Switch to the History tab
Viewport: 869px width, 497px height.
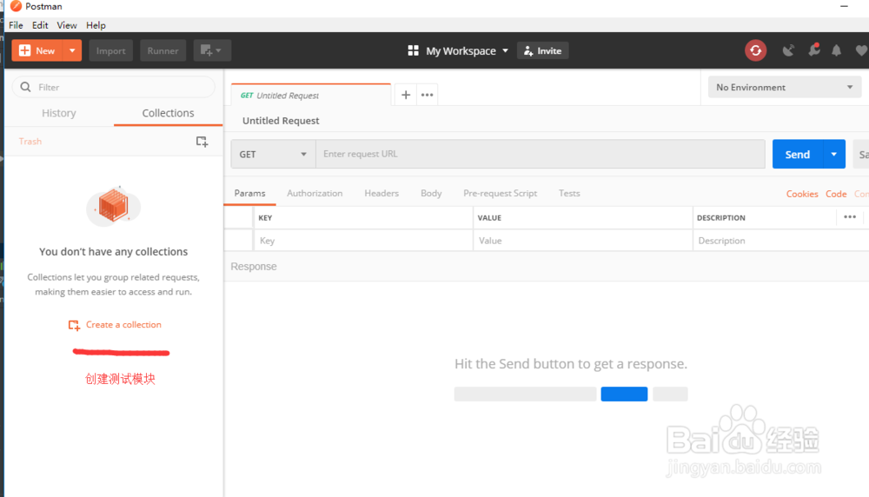[59, 113]
